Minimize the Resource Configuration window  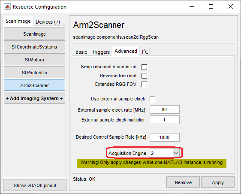click(x=192, y=6)
